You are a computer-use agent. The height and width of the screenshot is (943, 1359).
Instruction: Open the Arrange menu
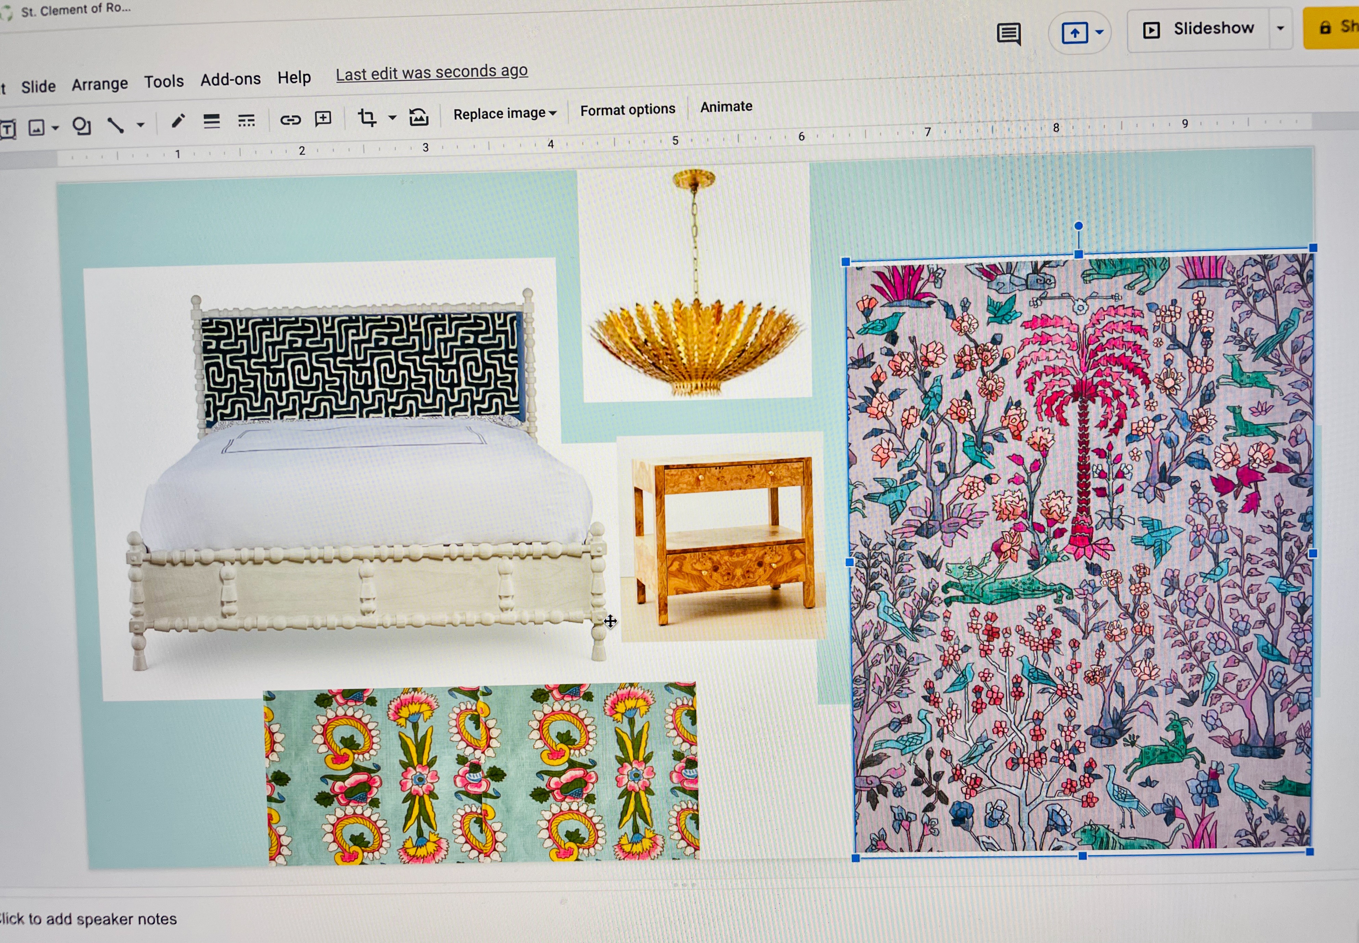(99, 84)
